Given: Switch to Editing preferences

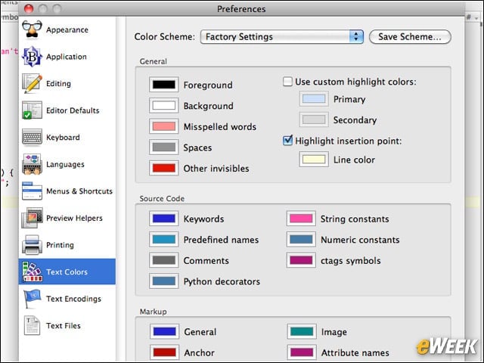Looking at the screenshot, I should tap(58, 83).
